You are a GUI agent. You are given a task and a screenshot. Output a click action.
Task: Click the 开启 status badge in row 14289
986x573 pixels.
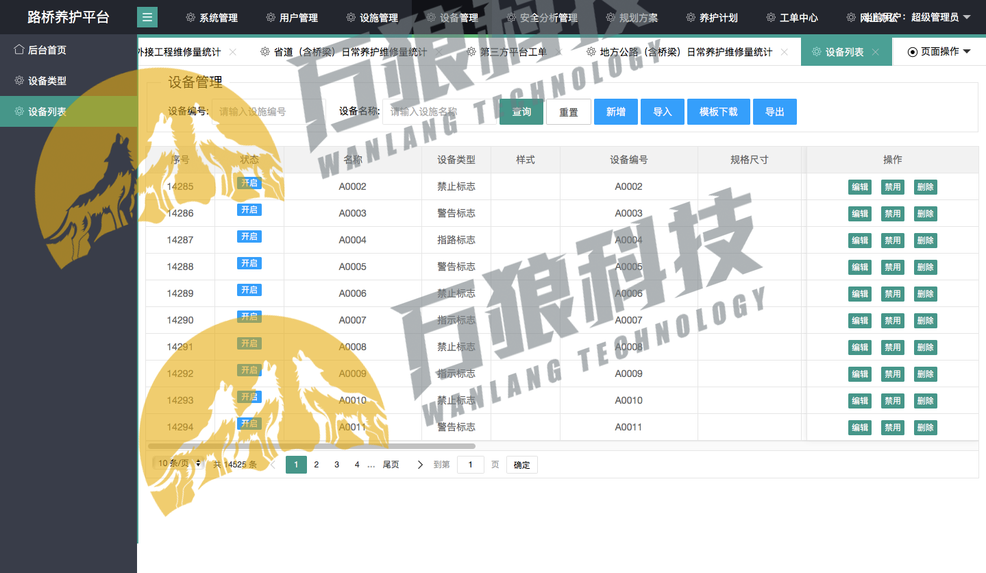click(249, 290)
